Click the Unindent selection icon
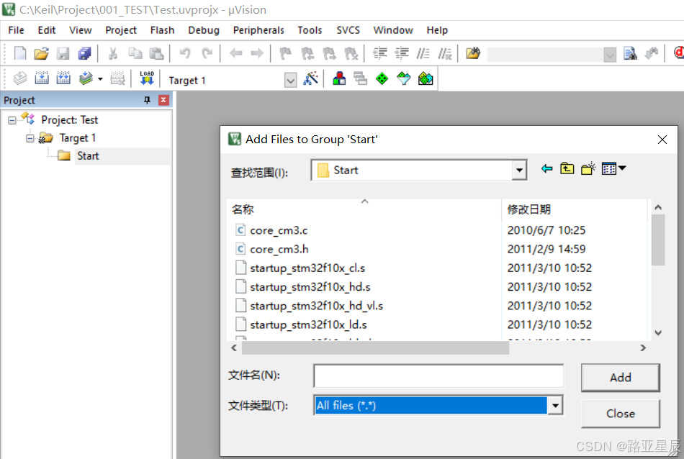The height and width of the screenshot is (459, 684). click(401, 54)
